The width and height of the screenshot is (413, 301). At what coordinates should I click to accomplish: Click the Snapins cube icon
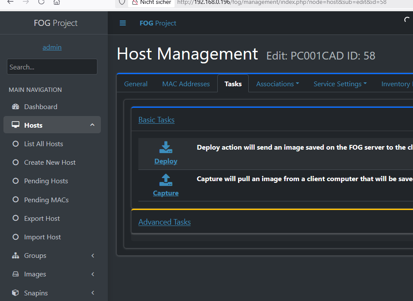click(x=16, y=293)
